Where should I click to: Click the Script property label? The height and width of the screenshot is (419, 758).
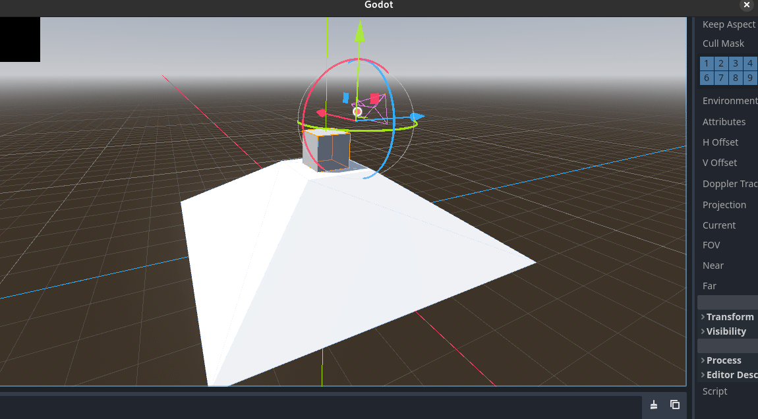click(714, 391)
